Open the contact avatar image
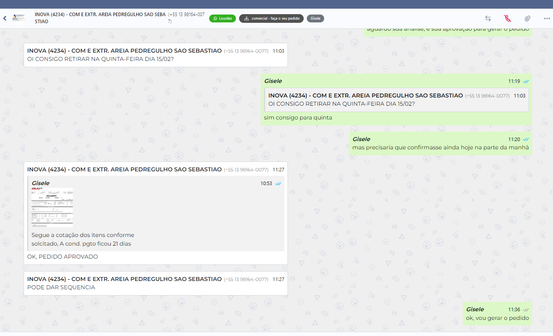This screenshot has height=336, width=553. (x=19, y=18)
